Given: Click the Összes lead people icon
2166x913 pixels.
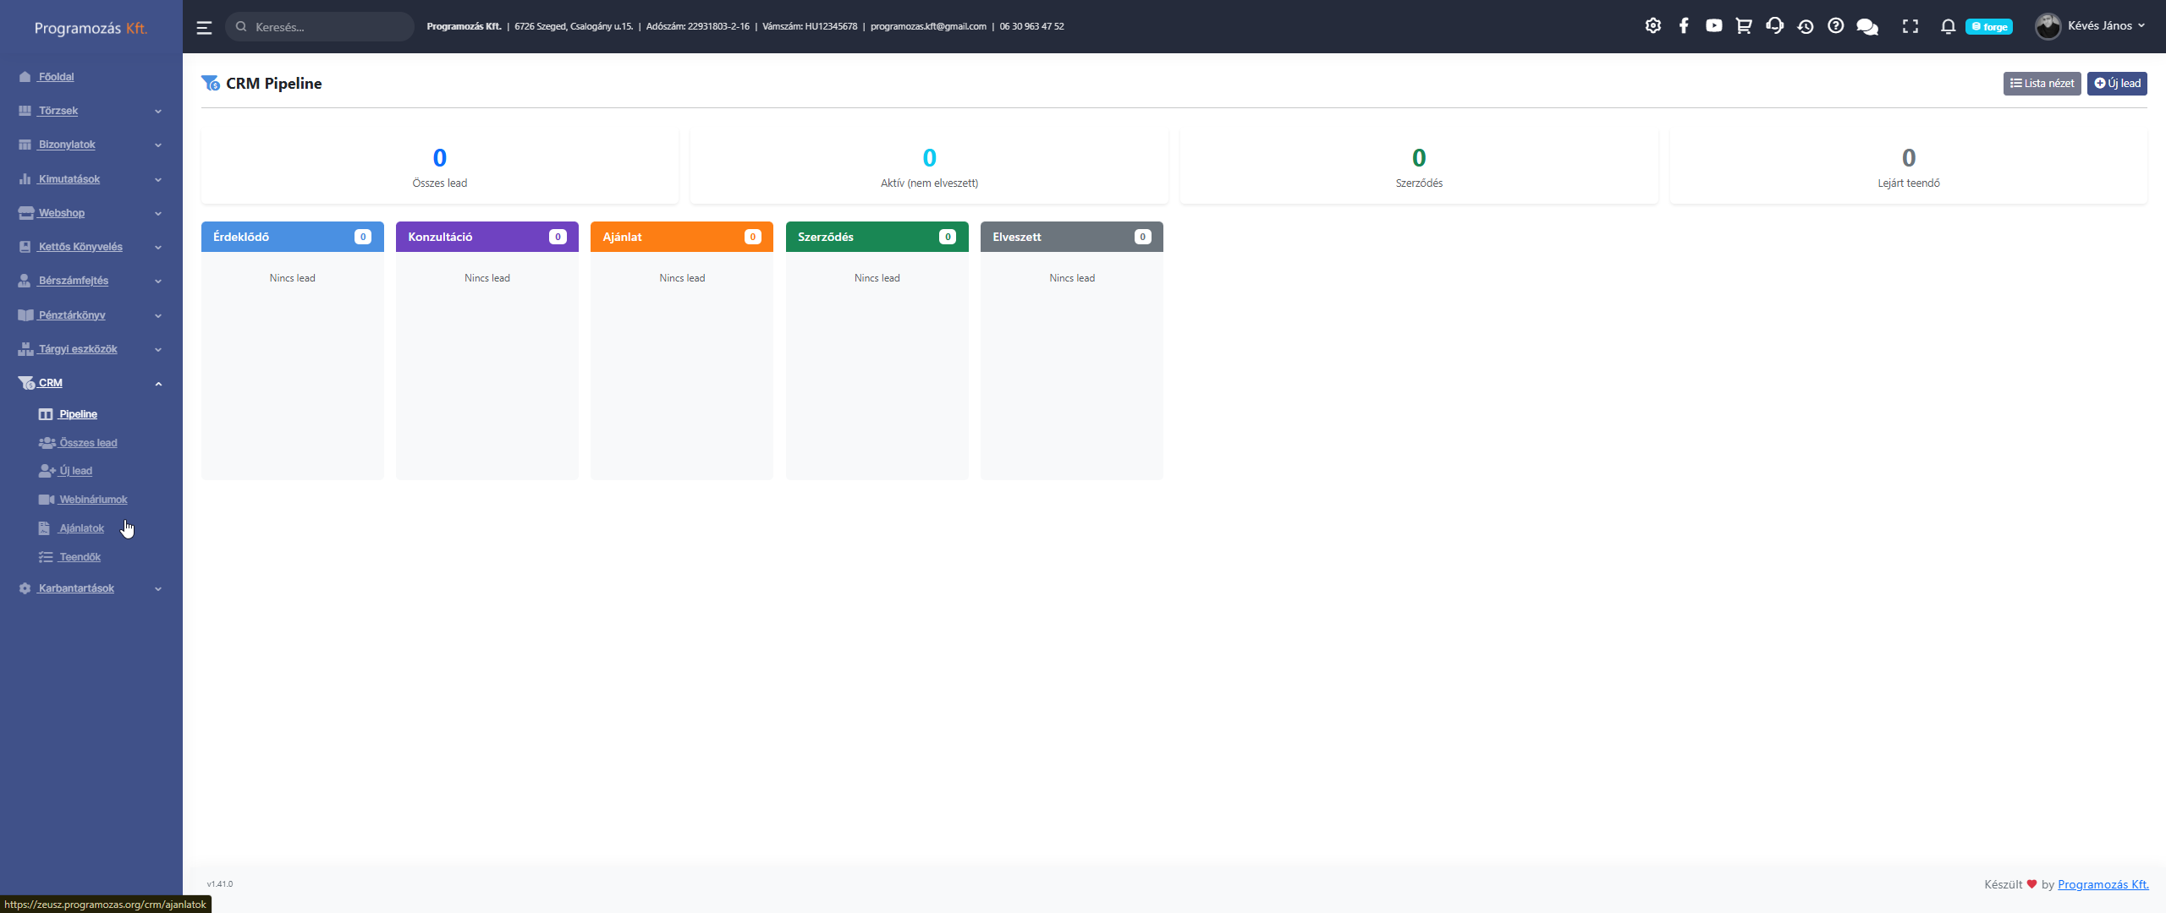Looking at the screenshot, I should [47, 443].
